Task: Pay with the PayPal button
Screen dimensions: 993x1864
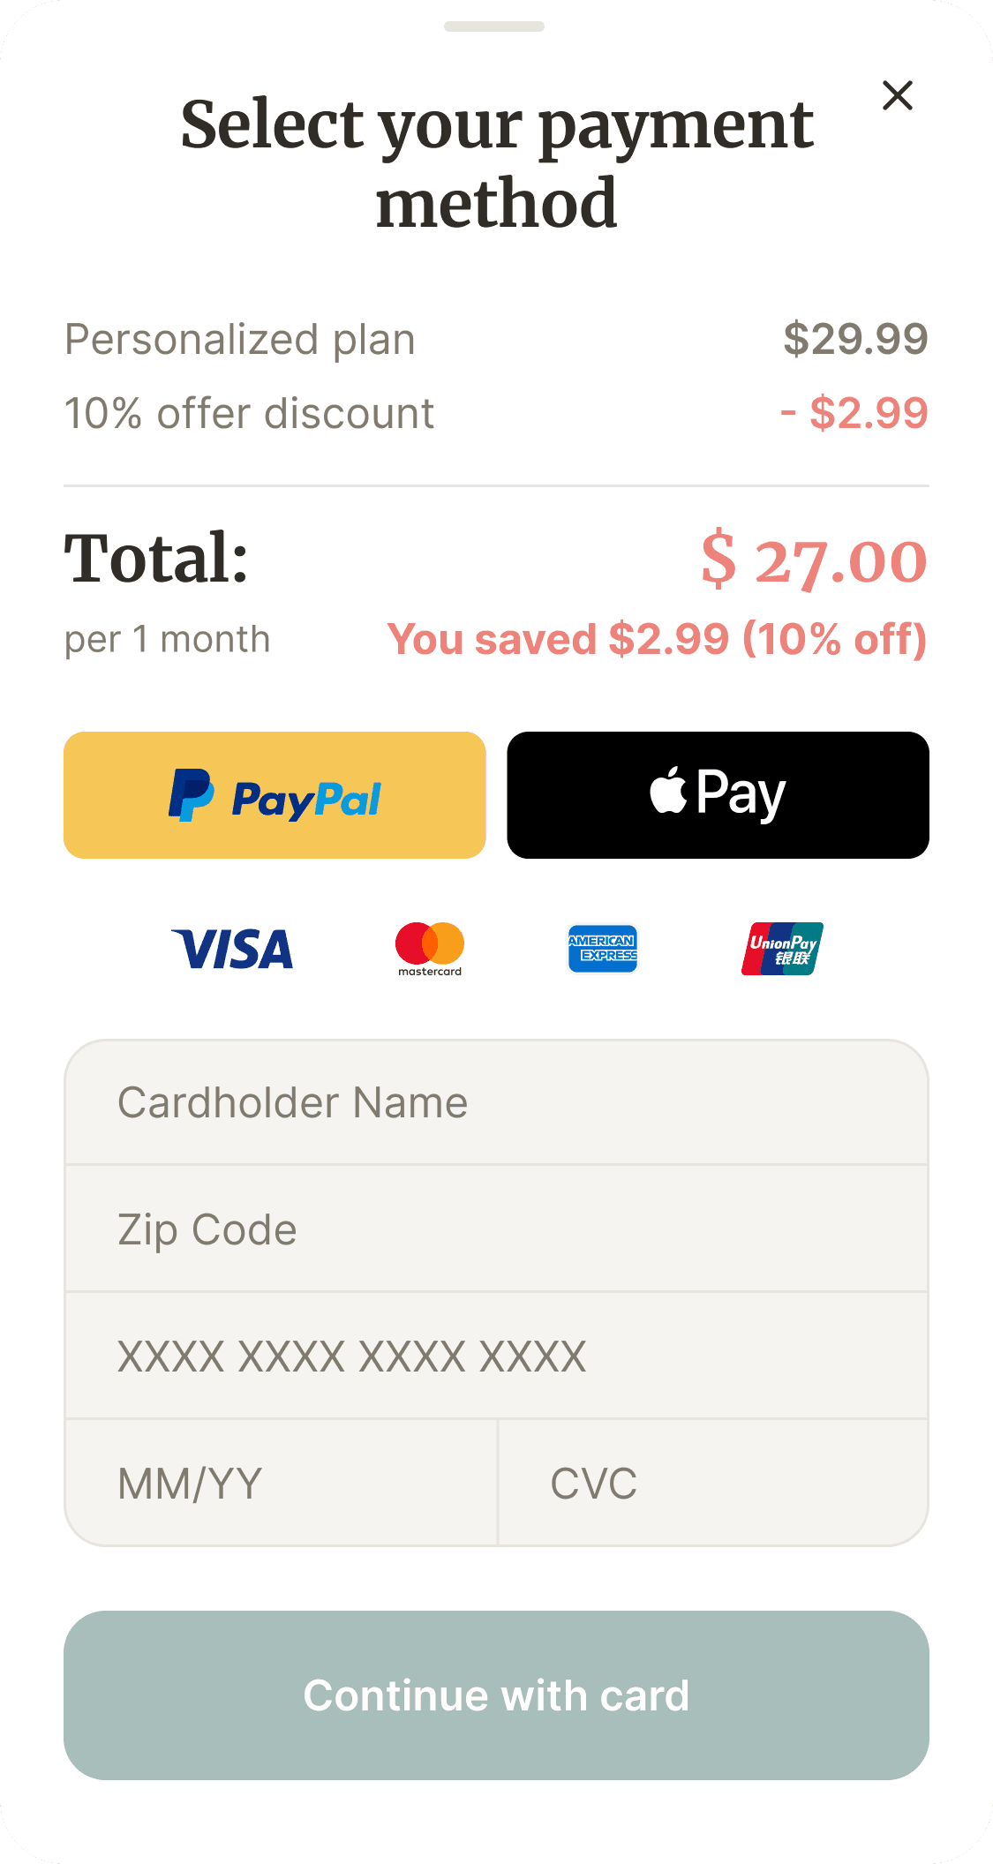Action: tap(275, 794)
